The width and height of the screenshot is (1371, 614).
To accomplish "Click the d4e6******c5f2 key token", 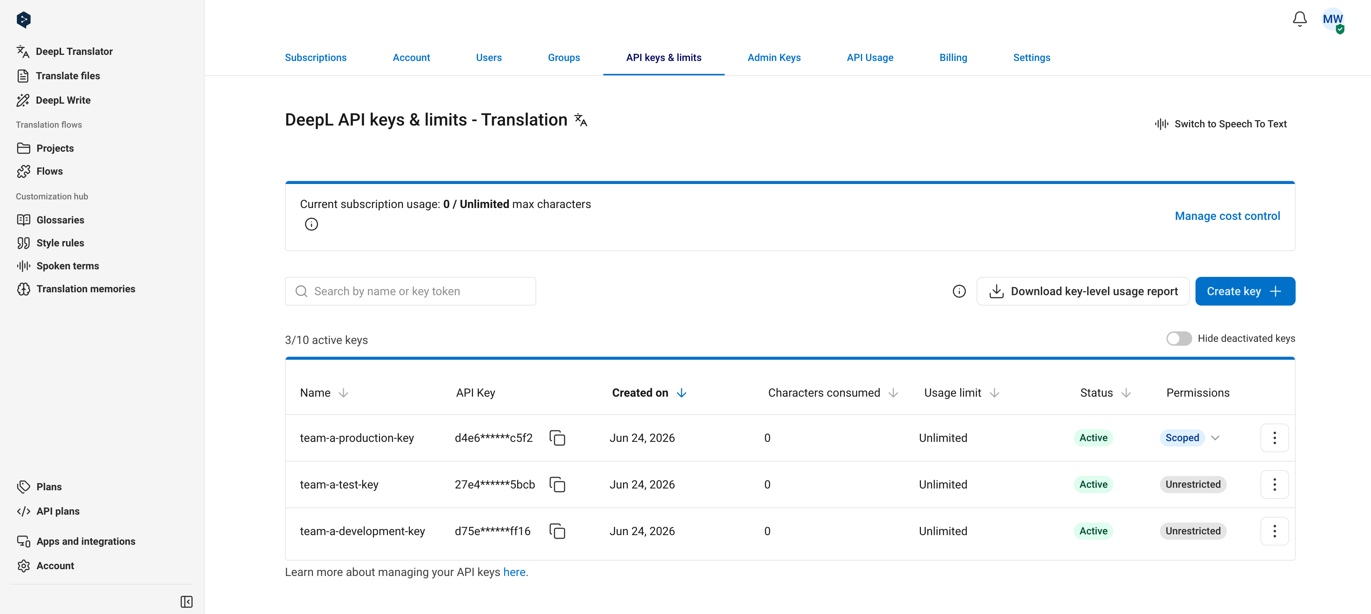I will tap(493, 438).
